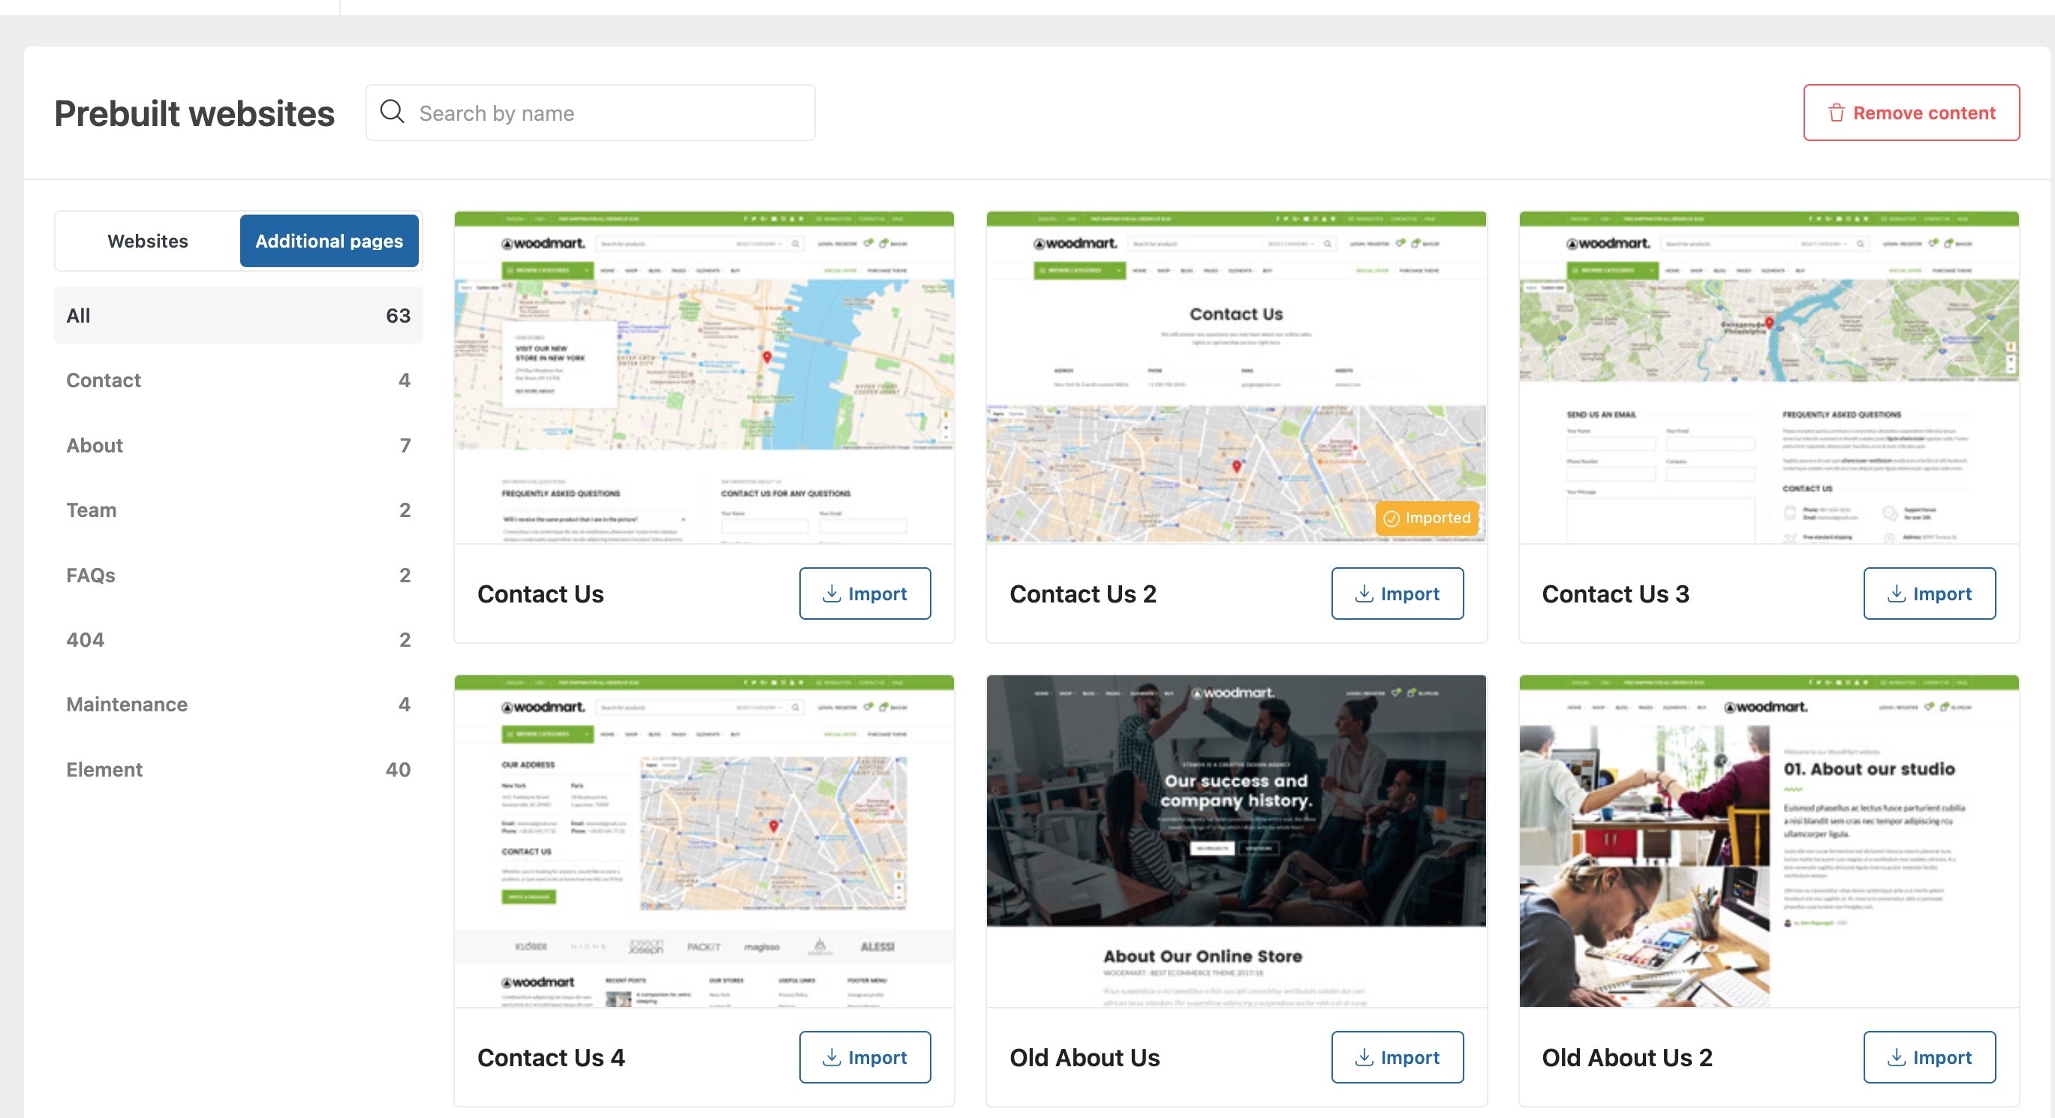Click the search magnifier icon
The width and height of the screenshot is (2055, 1118).
pos(392,112)
